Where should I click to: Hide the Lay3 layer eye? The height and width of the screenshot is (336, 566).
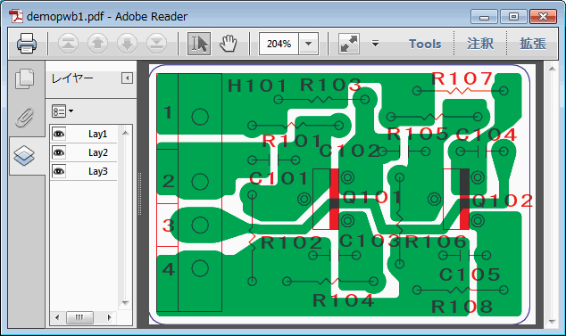coord(59,171)
